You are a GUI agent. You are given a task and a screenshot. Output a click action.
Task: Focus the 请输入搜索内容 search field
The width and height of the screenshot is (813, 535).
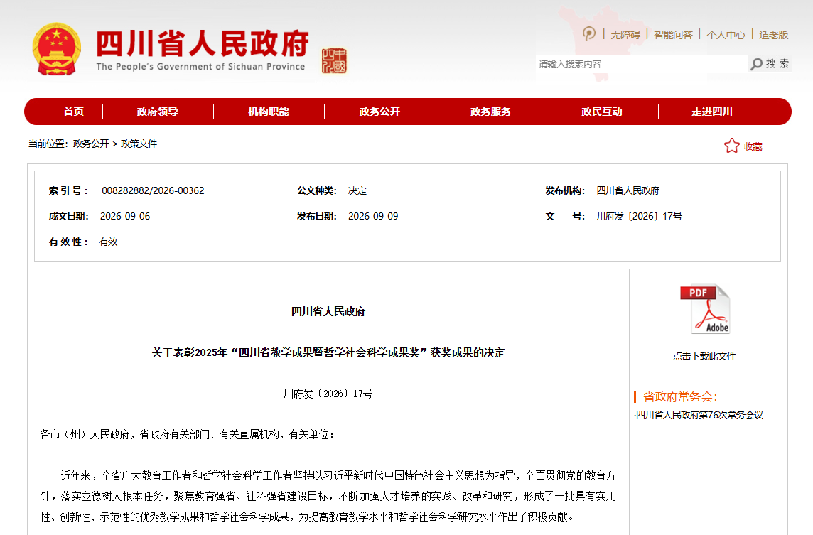(642, 64)
